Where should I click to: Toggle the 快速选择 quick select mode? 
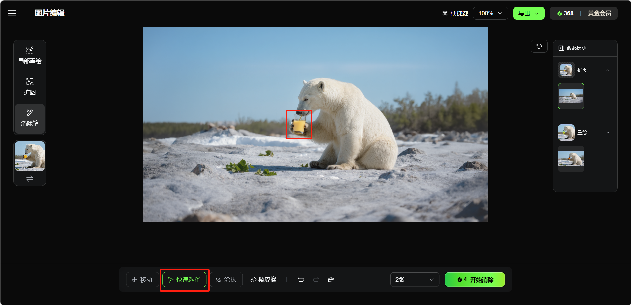[184, 280]
